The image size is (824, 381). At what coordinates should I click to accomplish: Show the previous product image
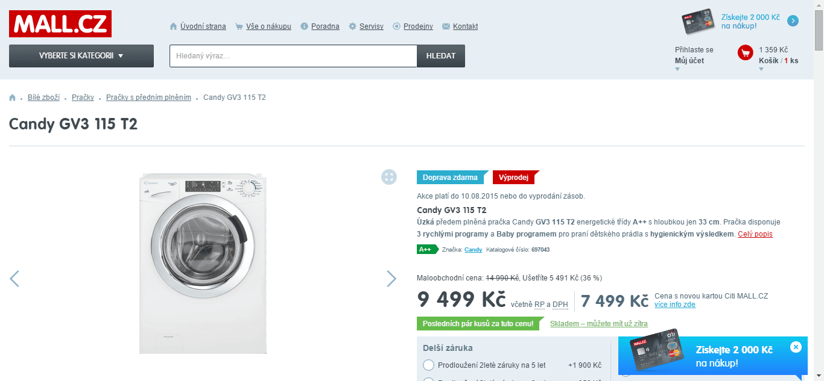point(14,279)
